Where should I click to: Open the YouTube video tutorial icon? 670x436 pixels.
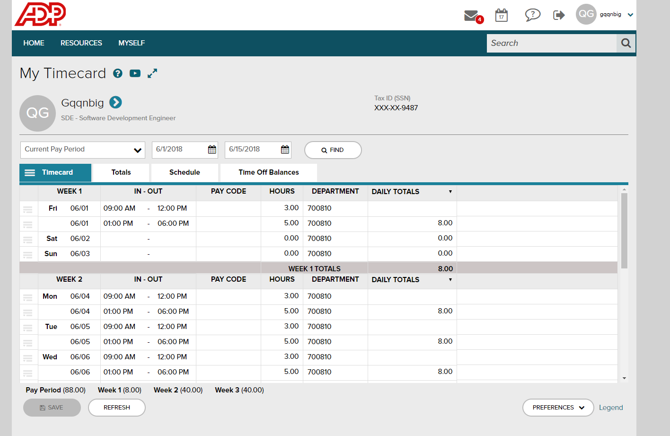point(135,73)
